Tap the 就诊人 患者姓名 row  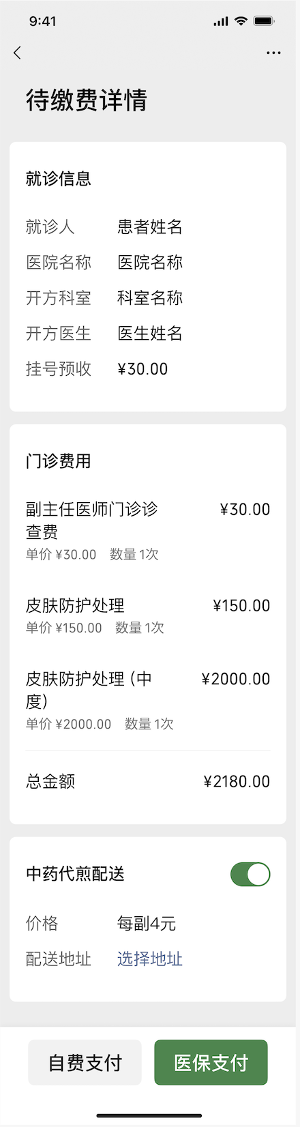[x=148, y=226]
